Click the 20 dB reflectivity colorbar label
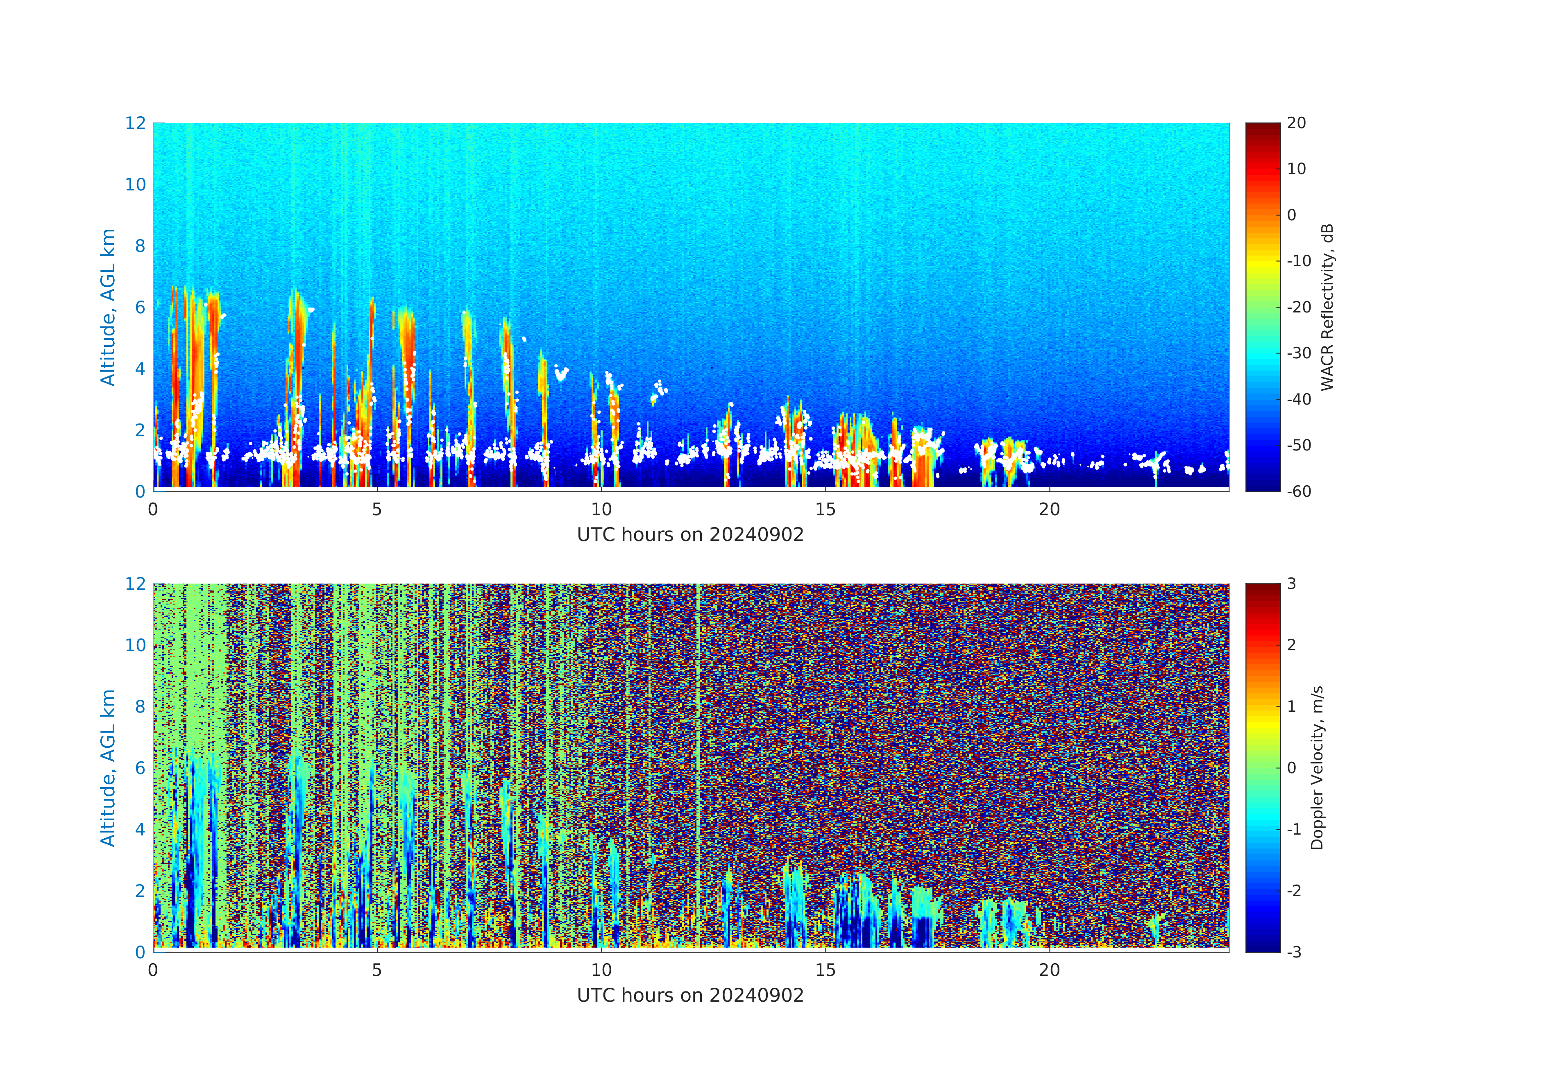The height and width of the screenshot is (1075, 1567). point(1296,123)
